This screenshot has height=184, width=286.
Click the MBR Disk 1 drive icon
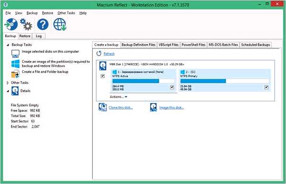(103, 66)
